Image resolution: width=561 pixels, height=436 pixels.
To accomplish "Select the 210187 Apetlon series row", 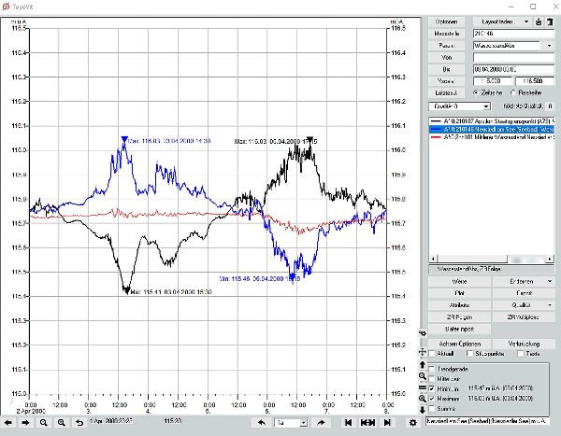I will coord(492,121).
